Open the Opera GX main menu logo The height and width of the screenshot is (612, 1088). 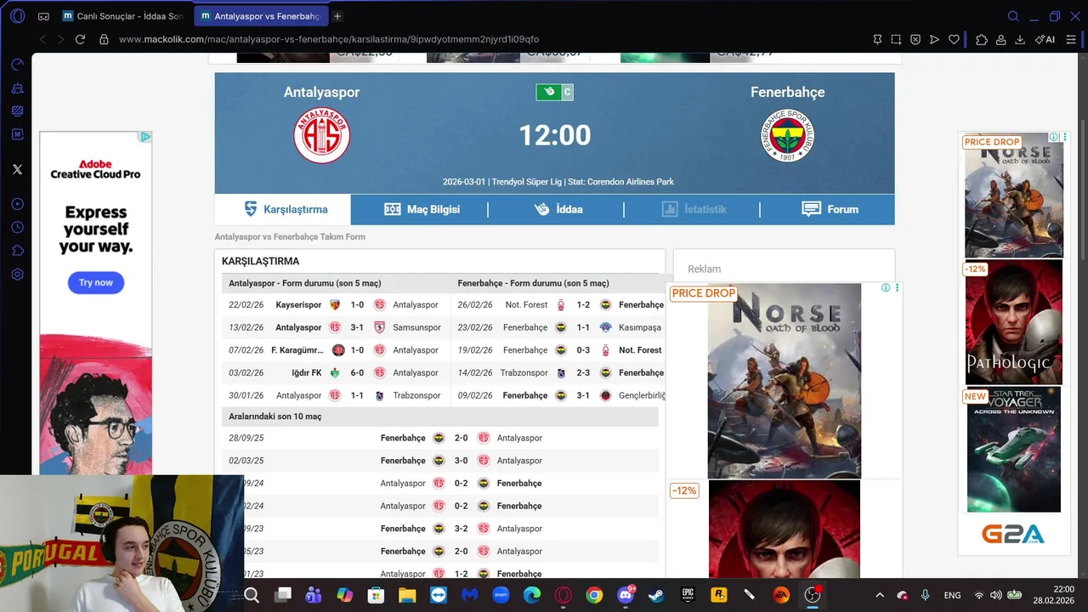tap(18, 16)
